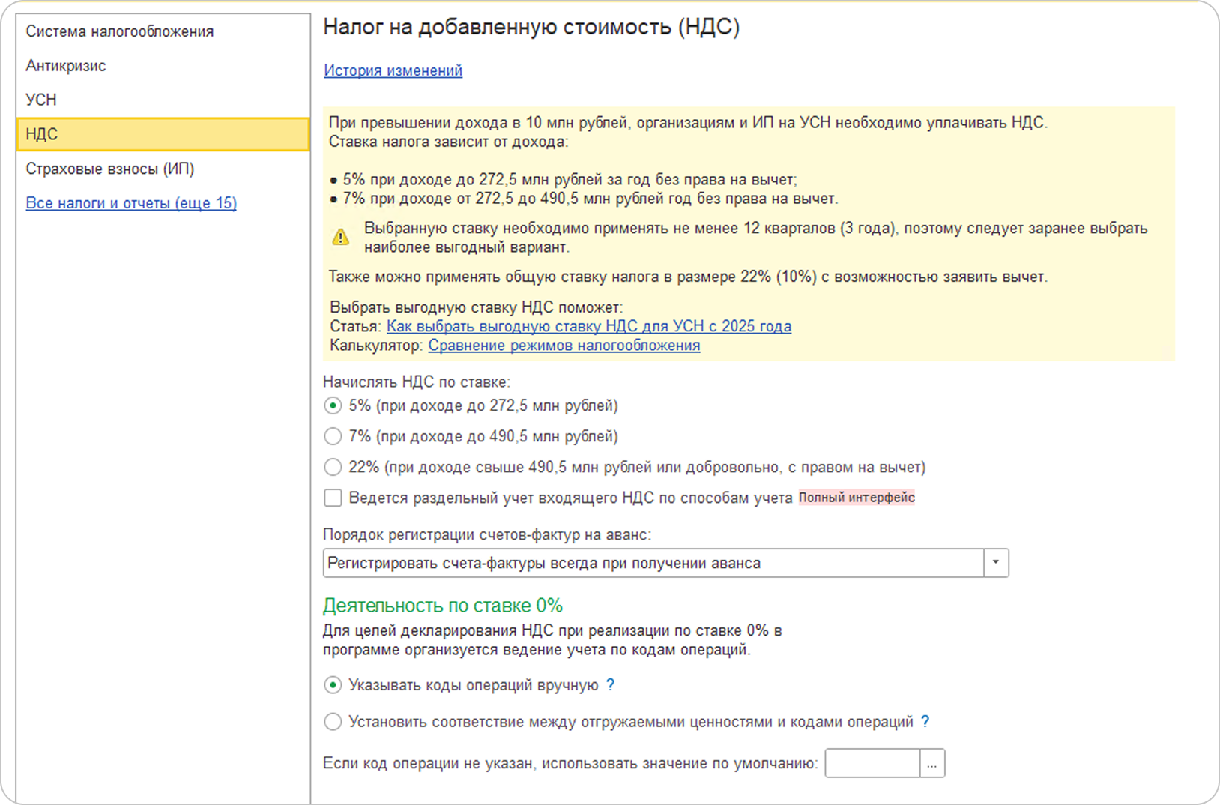Click the advance invoice registration order field

pyautogui.click(x=652, y=563)
